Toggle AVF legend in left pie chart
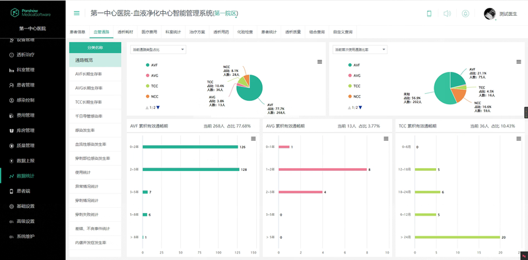This screenshot has height=260, width=528. pyautogui.click(x=152, y=65)
